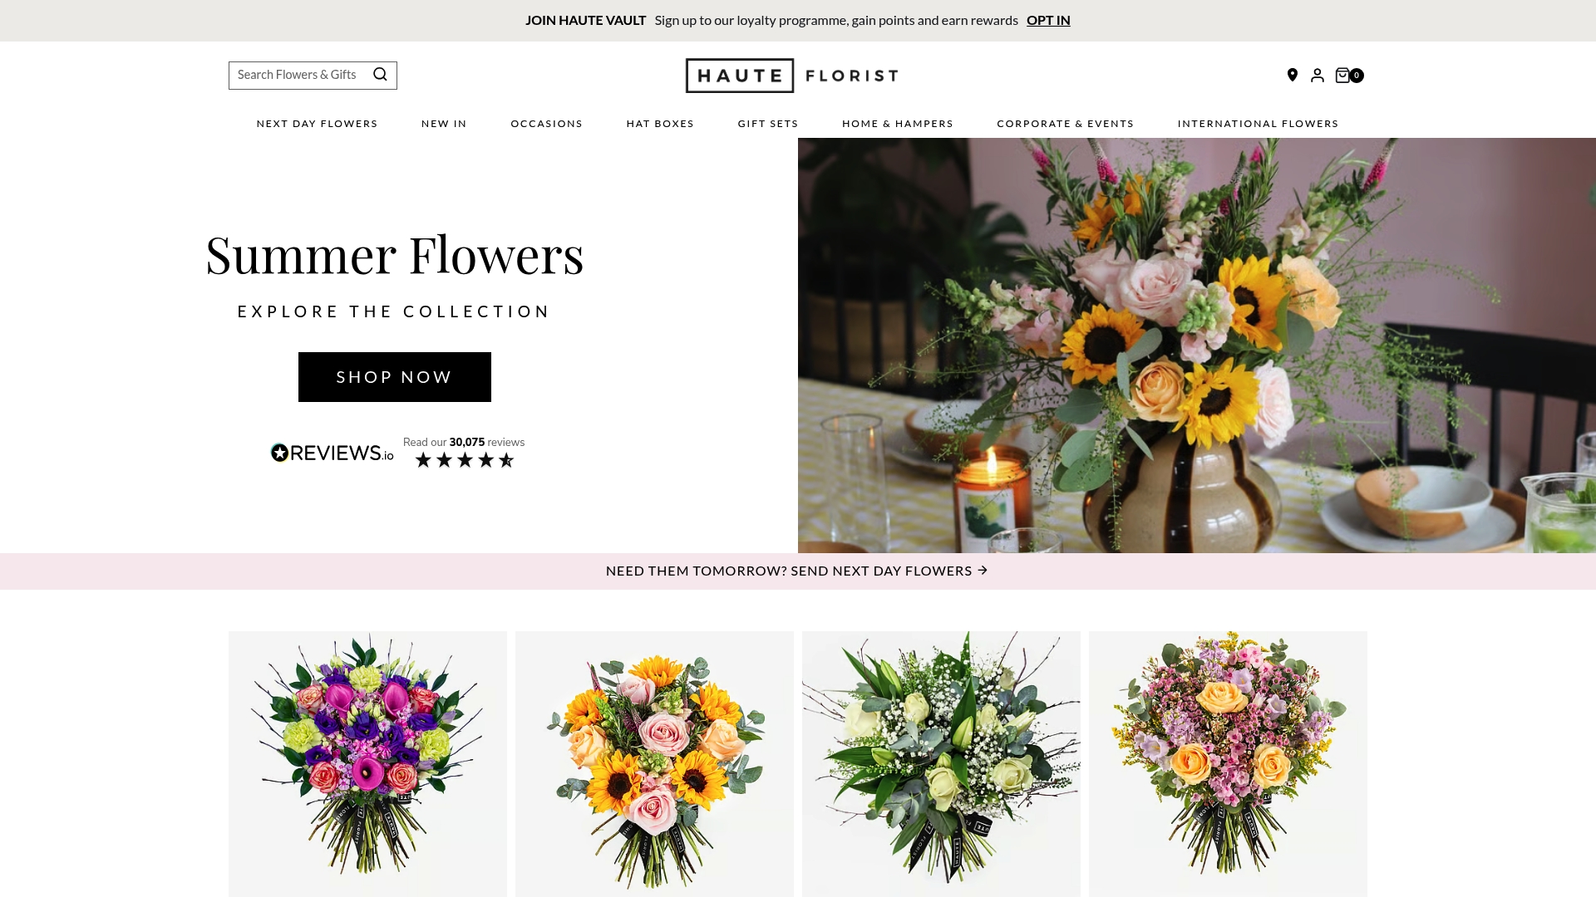Click the OPT IN link

click(x=1048, y=20)
